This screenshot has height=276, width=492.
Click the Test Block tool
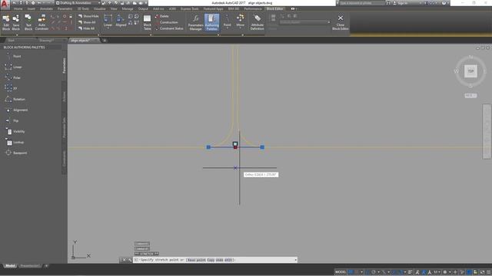[28, 22]
